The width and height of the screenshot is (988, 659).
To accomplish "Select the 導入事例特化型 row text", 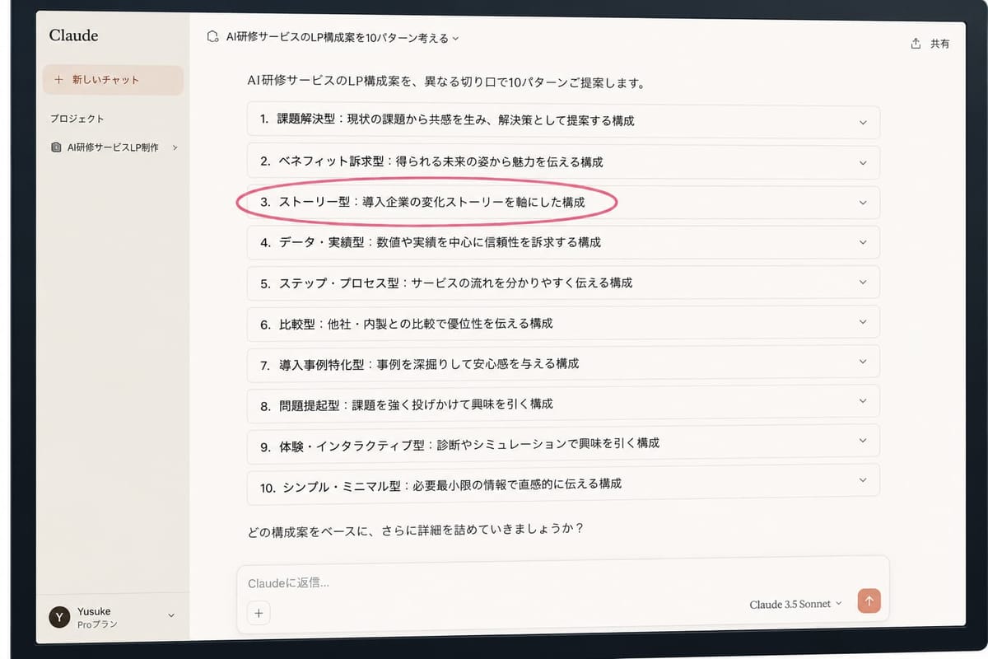I will coord(419,363).
